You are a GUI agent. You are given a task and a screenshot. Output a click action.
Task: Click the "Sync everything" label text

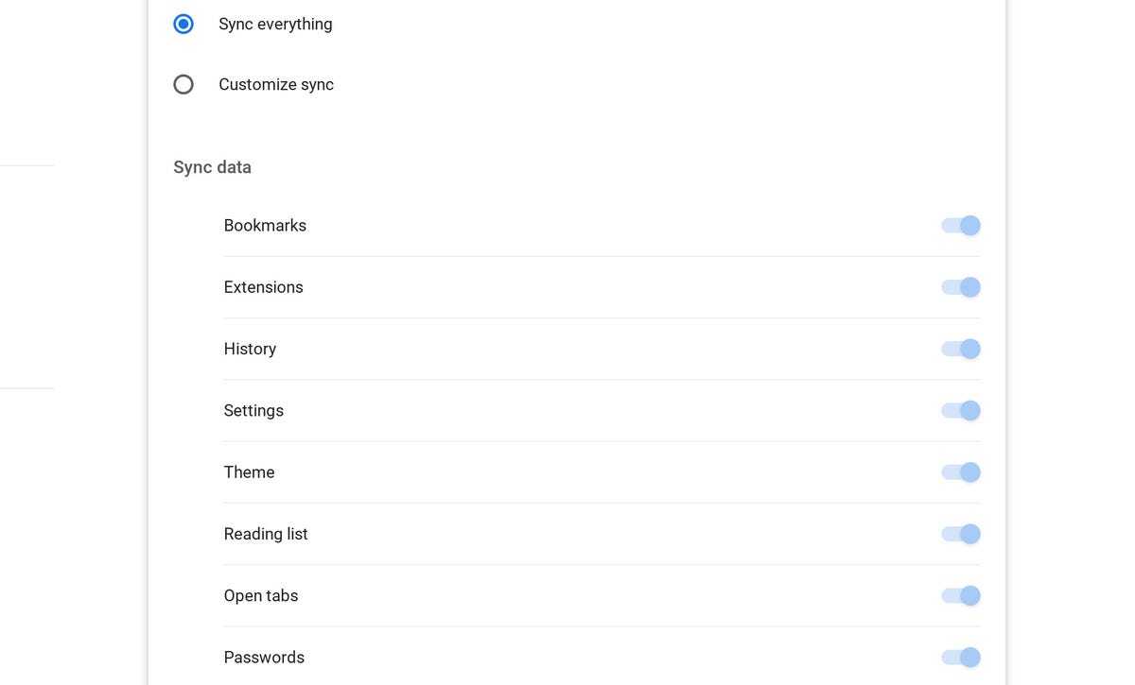point(275,24)
